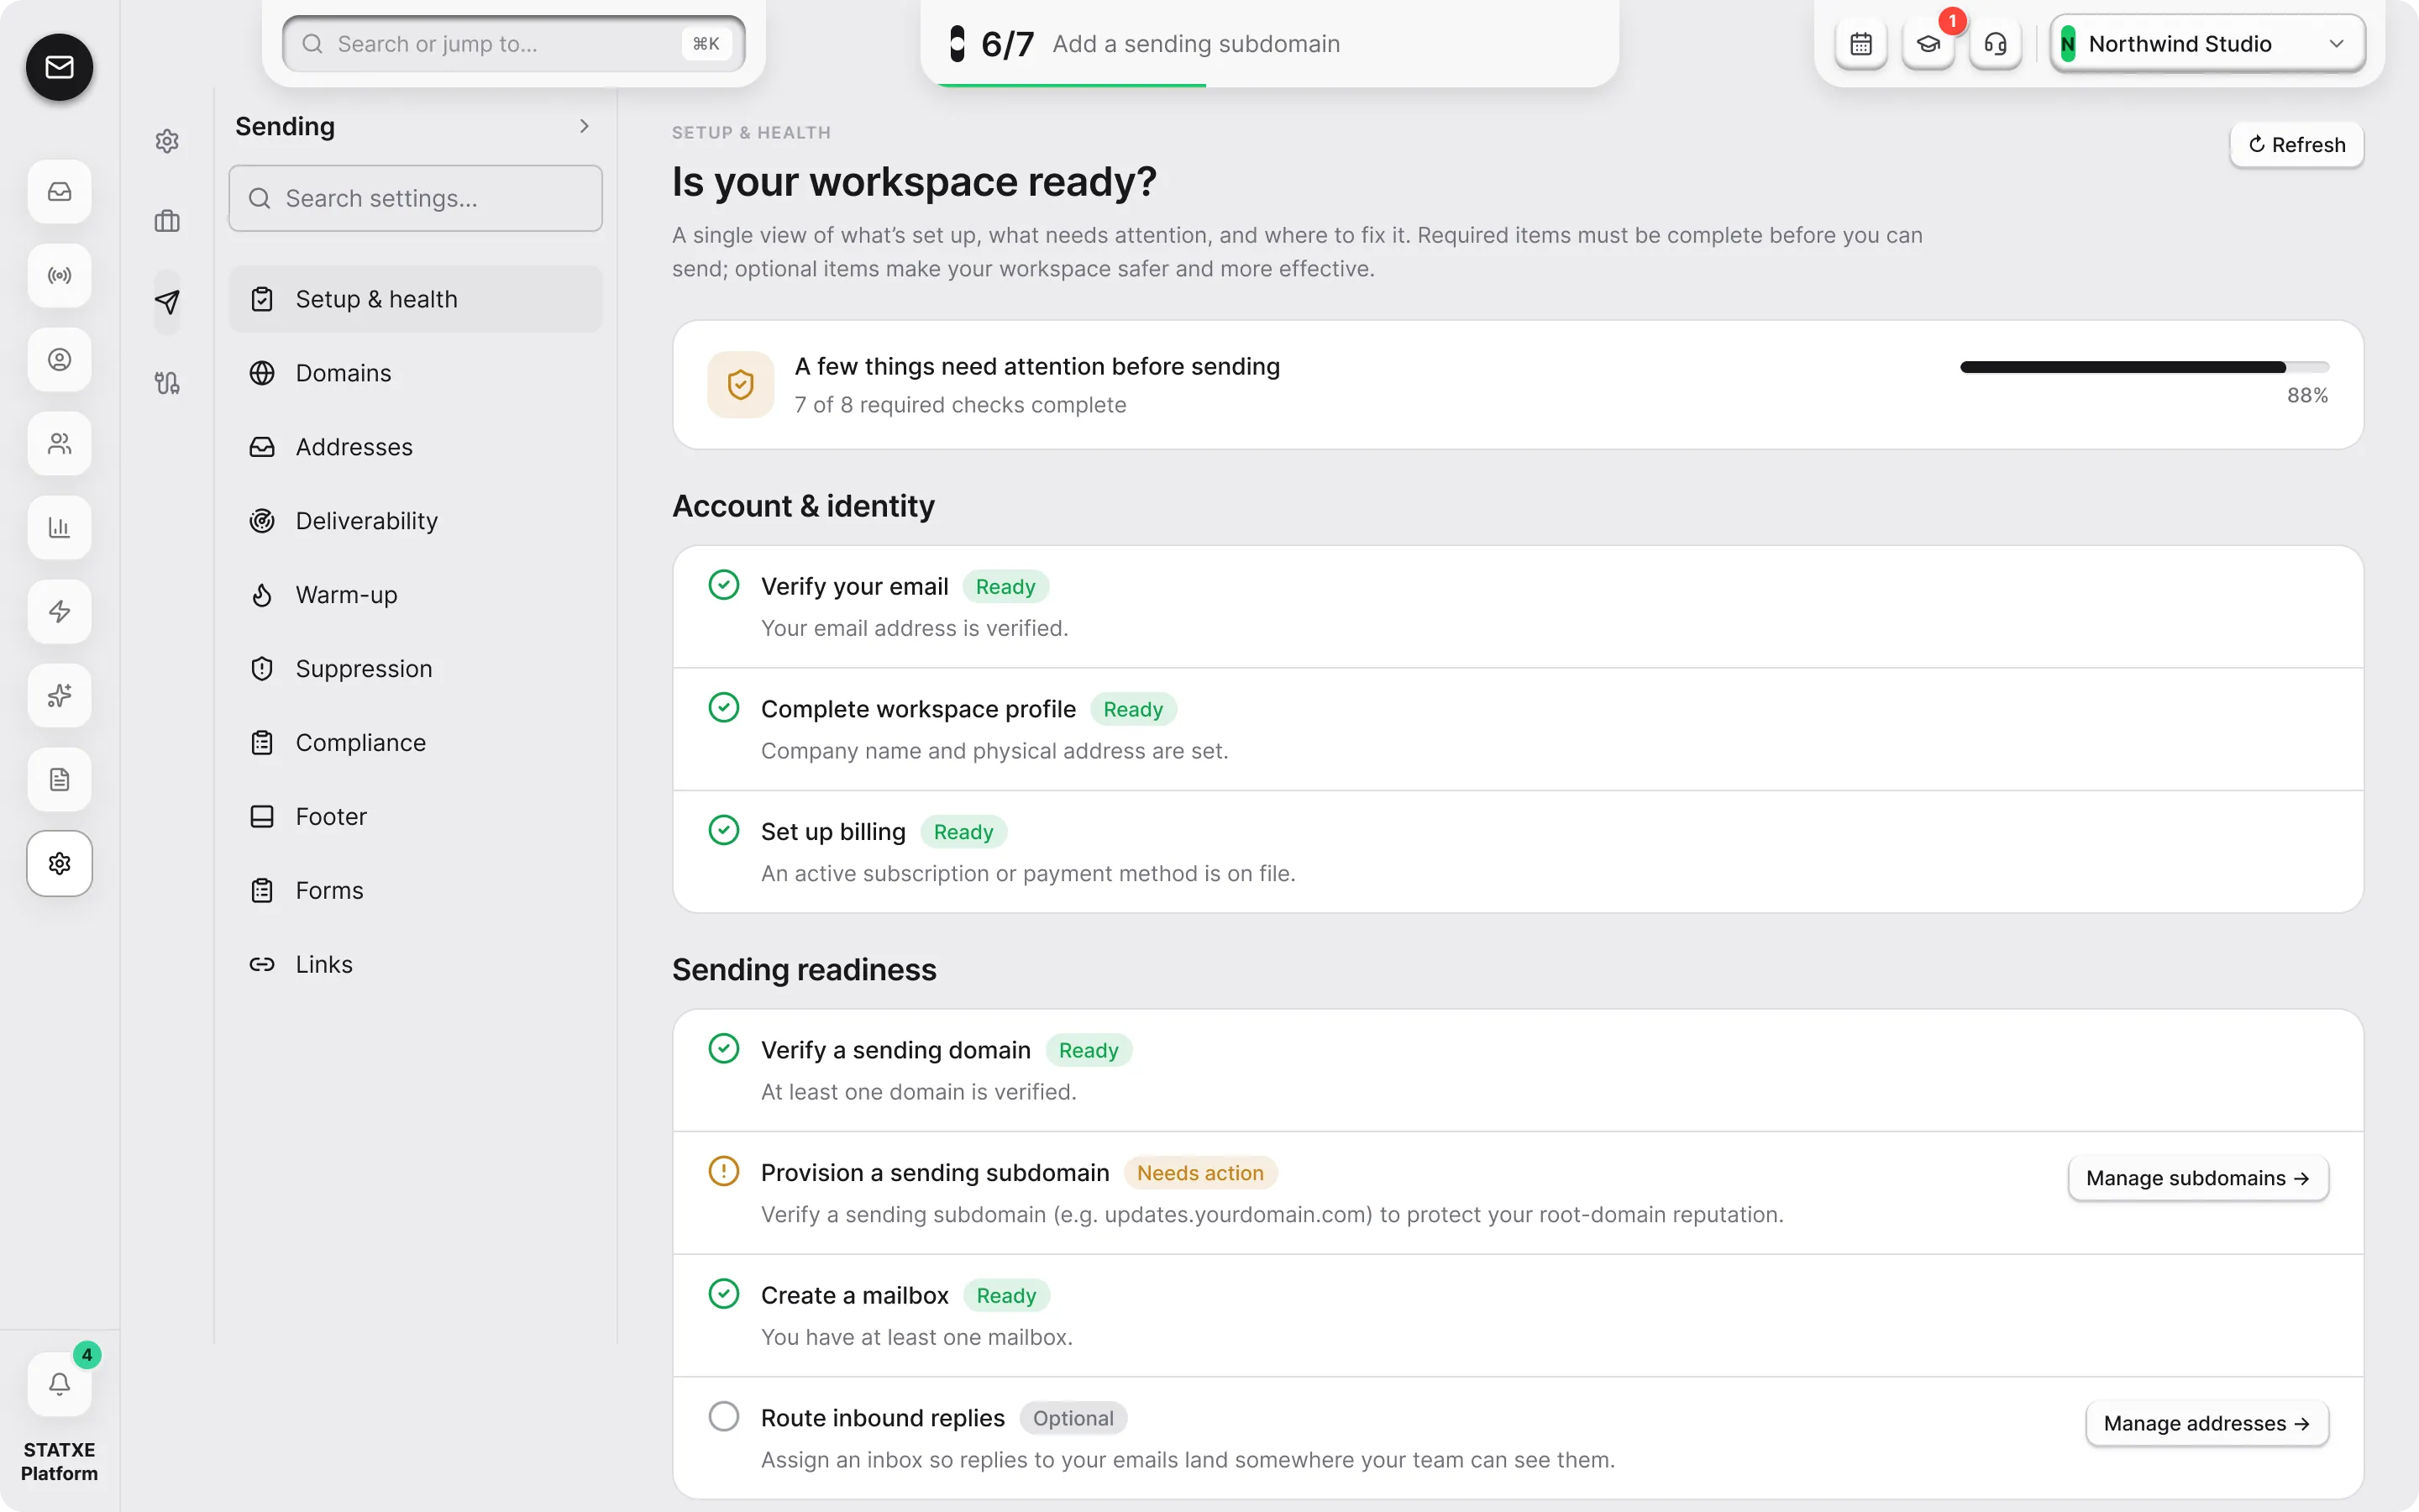Image resolution: width=2419 pixels, height=1512 pixels.
Task: Open Links settings
Action: tap(416, 965)
